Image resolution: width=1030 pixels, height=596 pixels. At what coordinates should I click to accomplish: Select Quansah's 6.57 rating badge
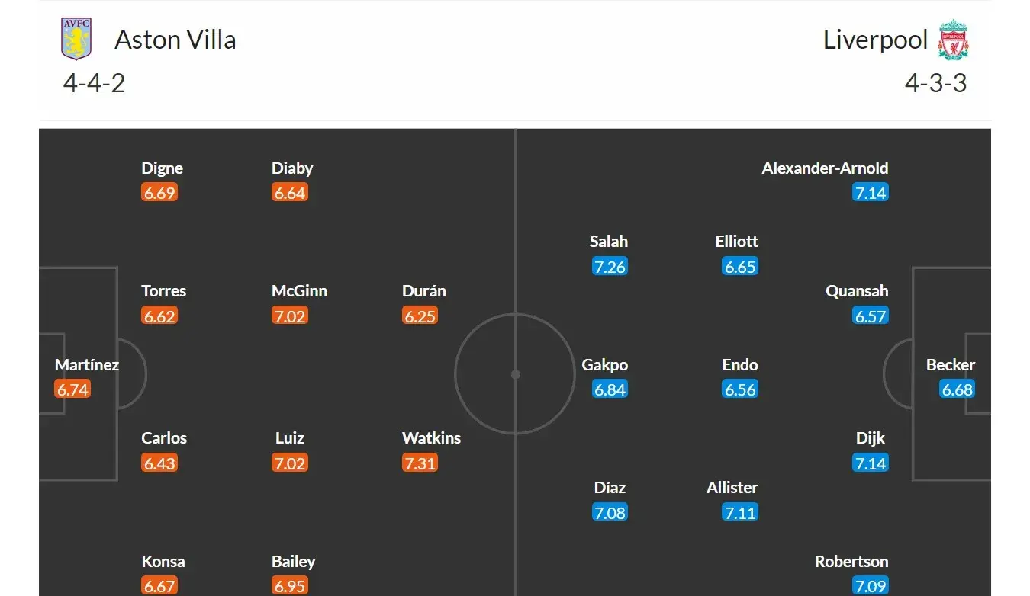[x=871, y=316]
